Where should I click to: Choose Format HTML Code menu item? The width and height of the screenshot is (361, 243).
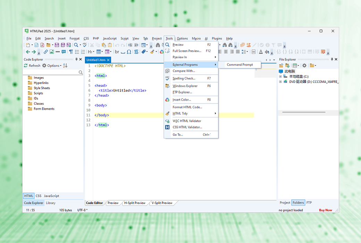click(191, 107)
